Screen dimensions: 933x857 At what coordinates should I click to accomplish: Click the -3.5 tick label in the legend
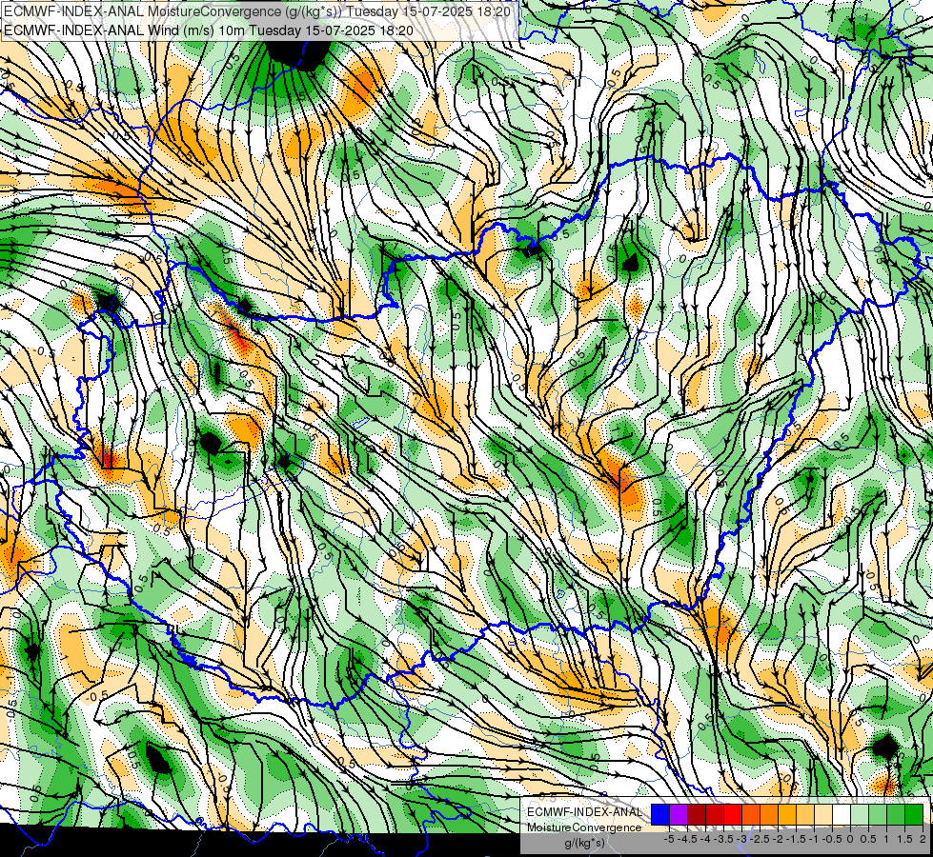point(723,839)
